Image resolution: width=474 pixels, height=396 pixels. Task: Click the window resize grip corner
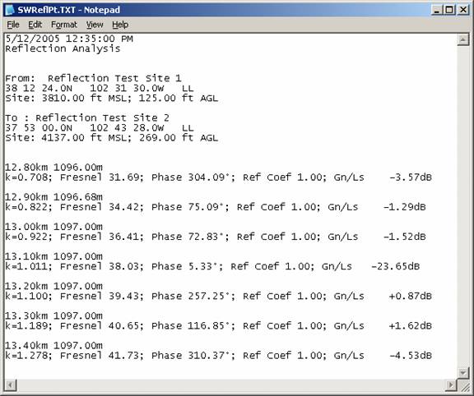click(x=463, y=385)
